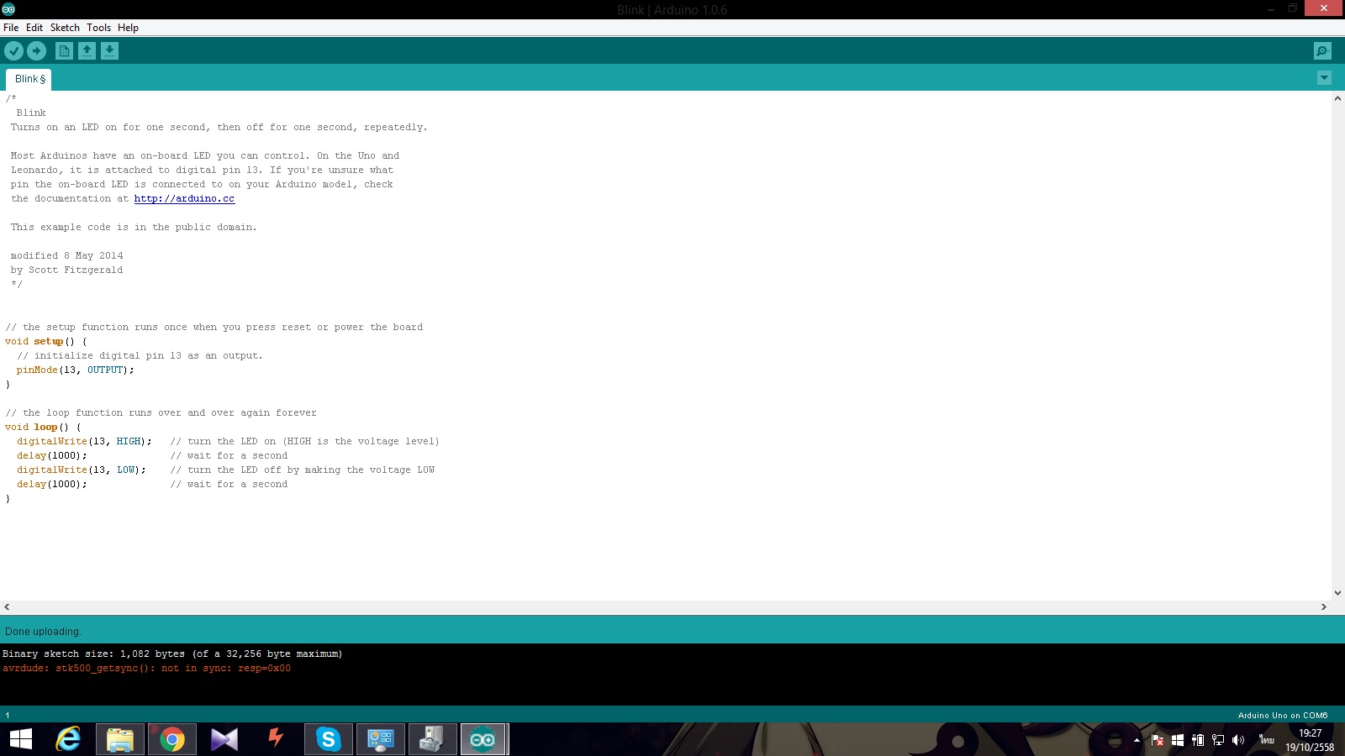Click 'Arduino Uno on COM6' status text
Screen dimensions: 1345x756
1283,716
